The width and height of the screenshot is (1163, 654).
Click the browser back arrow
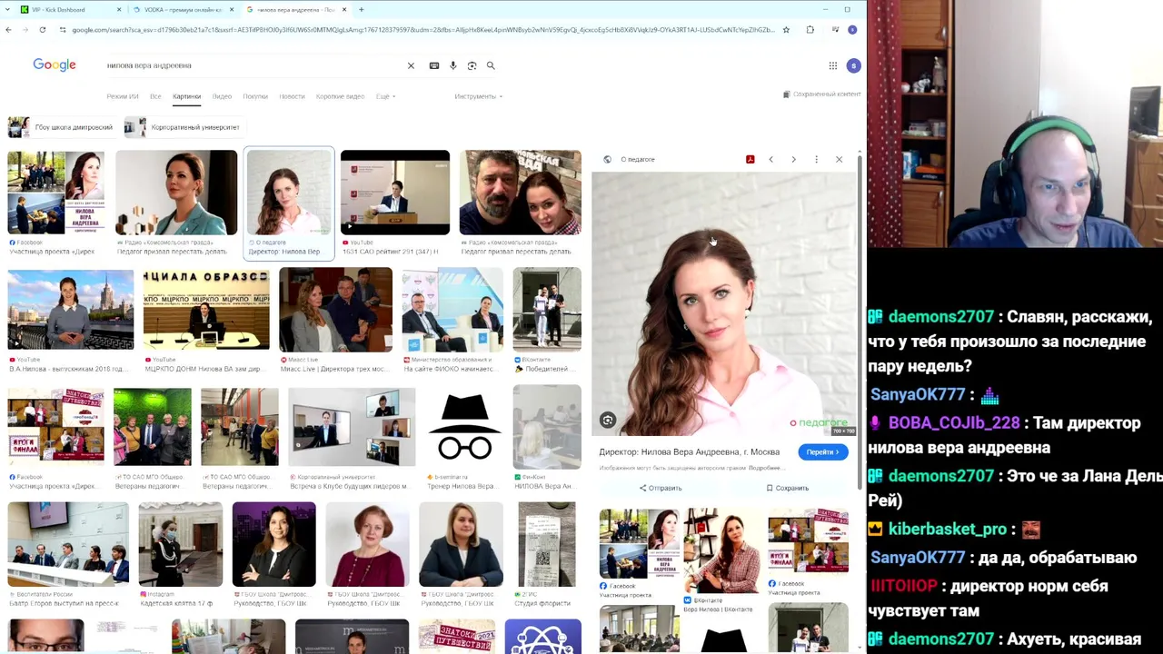8,30
